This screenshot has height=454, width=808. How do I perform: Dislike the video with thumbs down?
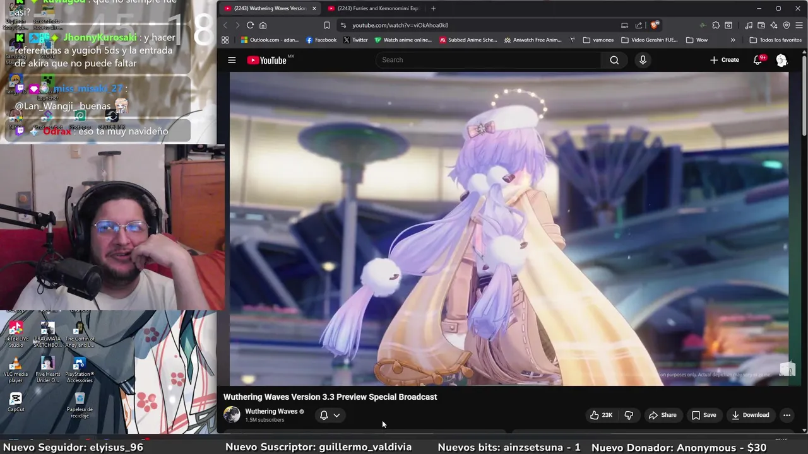[x=629, y=415]
